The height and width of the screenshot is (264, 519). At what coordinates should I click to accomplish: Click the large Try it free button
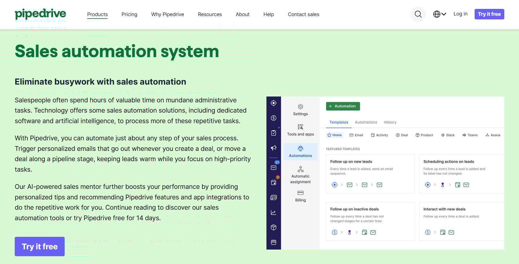coord(40,247)
